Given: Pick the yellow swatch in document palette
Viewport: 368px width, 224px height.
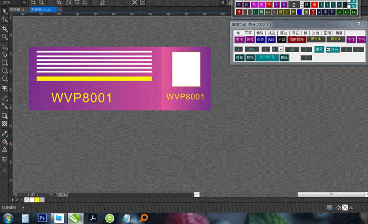Looking at the screenshot, I should (x=37, y=200).
